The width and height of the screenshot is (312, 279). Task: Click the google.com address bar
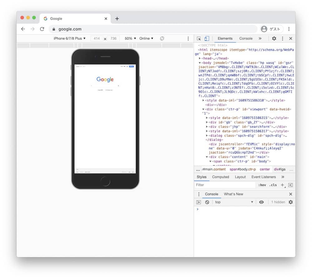tap(153, 29)
